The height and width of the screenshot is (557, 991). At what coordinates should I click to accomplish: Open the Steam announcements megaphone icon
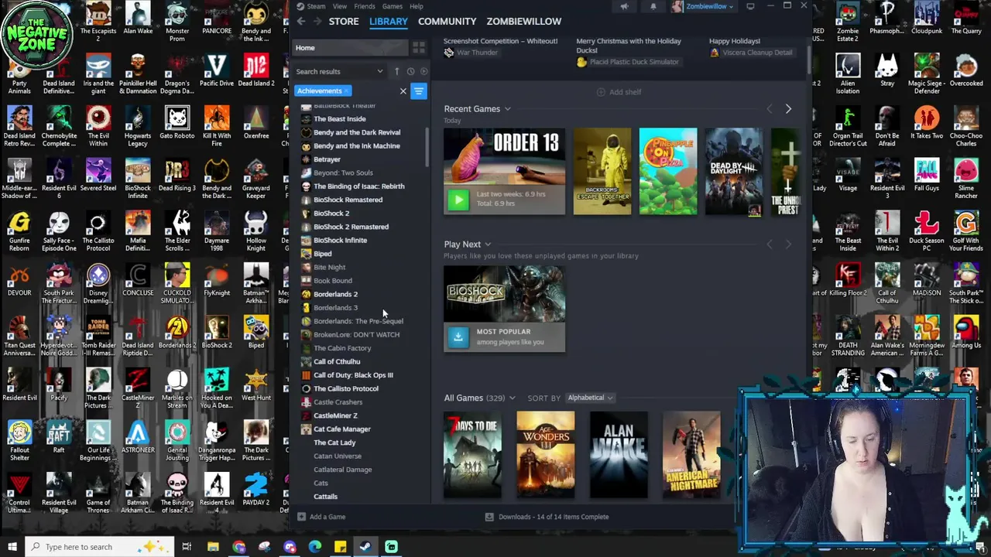[624, 7]
